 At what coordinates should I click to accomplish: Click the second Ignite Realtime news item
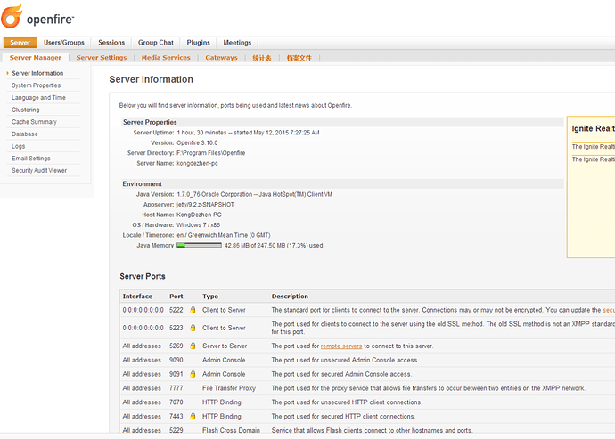click(593, 159)
